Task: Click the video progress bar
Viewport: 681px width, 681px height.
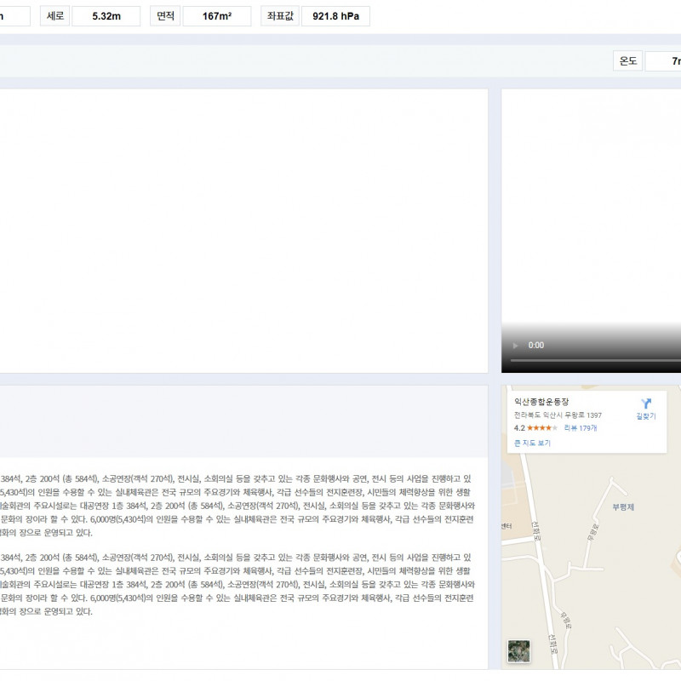Action: click(596, 361)
